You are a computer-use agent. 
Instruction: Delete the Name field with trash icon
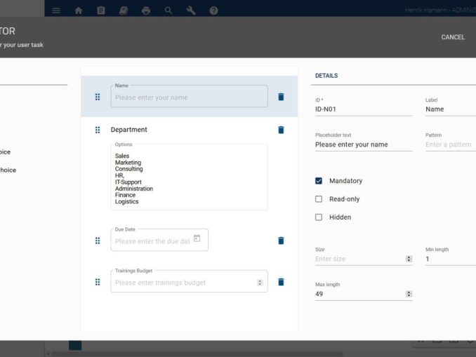[281, 97]
